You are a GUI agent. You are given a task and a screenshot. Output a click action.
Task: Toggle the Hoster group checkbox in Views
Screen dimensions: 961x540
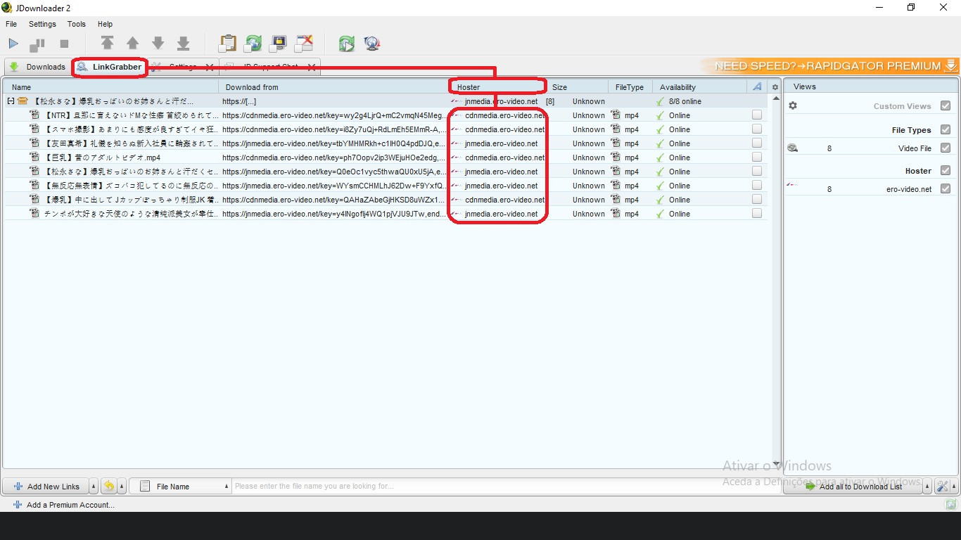(x=946, y=171)
